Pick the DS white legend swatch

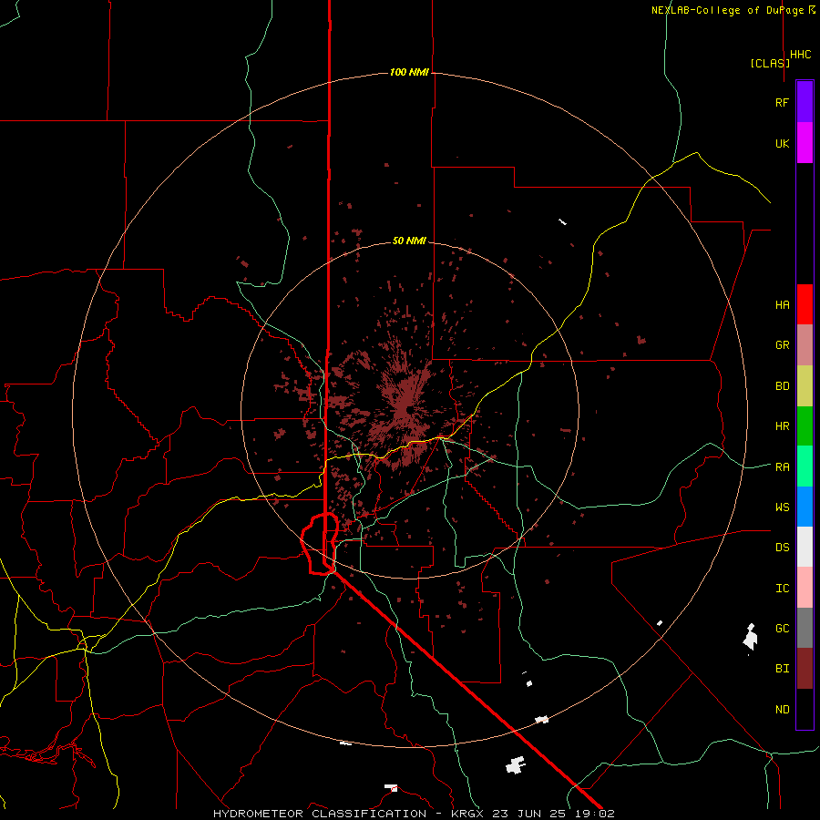805,547
